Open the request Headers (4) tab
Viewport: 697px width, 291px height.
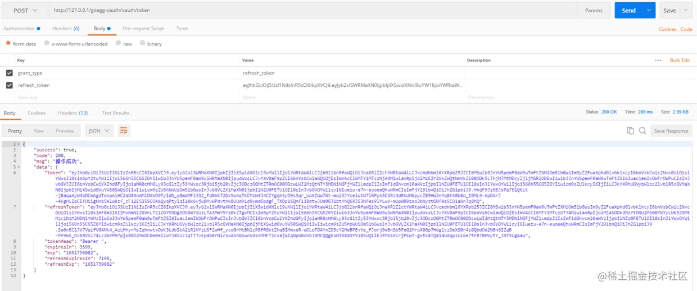click(66, 29)
